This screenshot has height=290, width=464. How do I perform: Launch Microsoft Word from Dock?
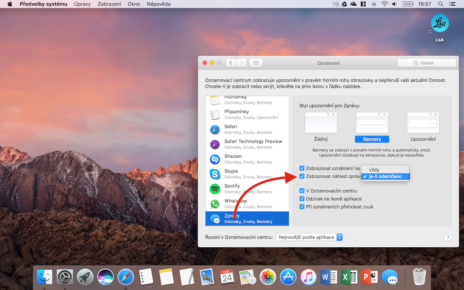329,277
